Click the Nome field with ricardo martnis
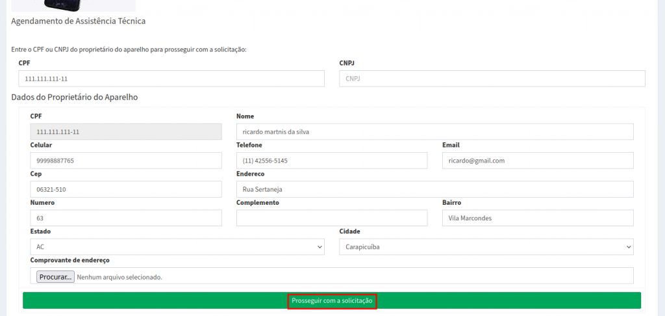665x316 pixels. click(434, 132)
